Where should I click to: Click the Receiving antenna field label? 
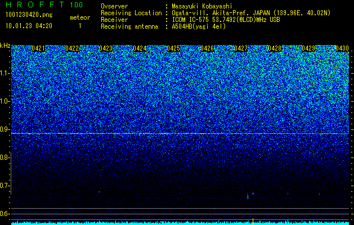point(129,26)
